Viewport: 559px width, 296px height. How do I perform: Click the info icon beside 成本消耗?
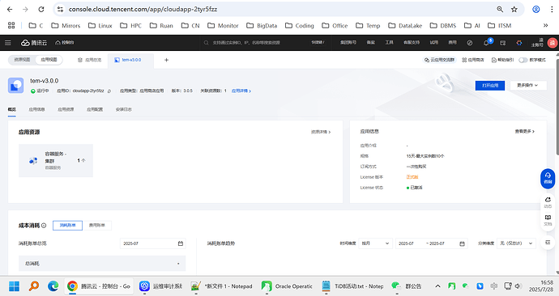(44, 226)
